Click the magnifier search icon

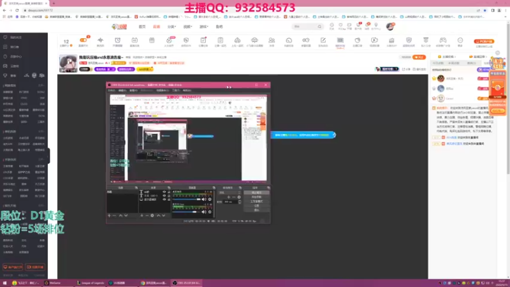319,27
